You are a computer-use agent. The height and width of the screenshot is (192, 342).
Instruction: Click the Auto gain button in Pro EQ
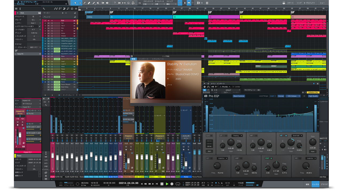313,152
